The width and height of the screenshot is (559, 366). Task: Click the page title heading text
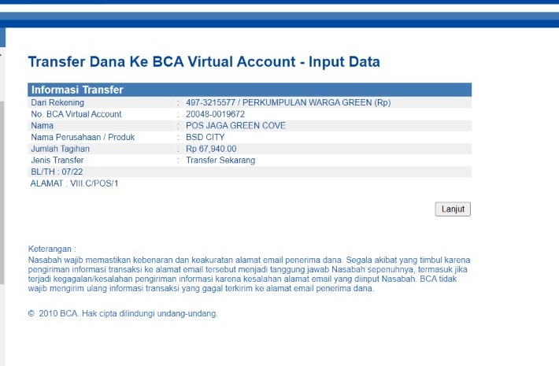(204, 62)
